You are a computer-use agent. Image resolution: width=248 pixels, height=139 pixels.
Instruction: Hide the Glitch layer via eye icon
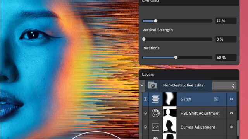tap(231, 99)
